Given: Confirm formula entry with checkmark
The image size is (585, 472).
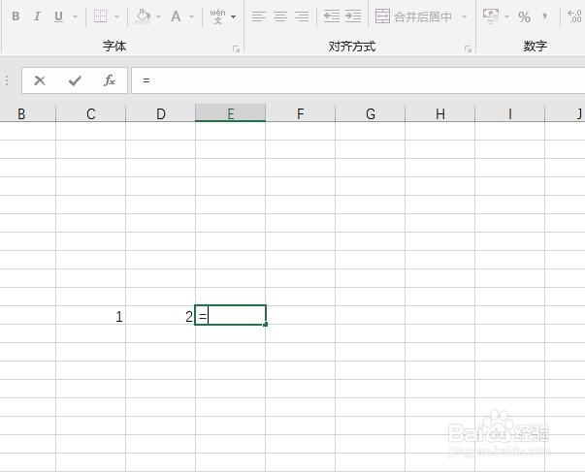Looking at the screenshot, I should (x=75, y=80).
